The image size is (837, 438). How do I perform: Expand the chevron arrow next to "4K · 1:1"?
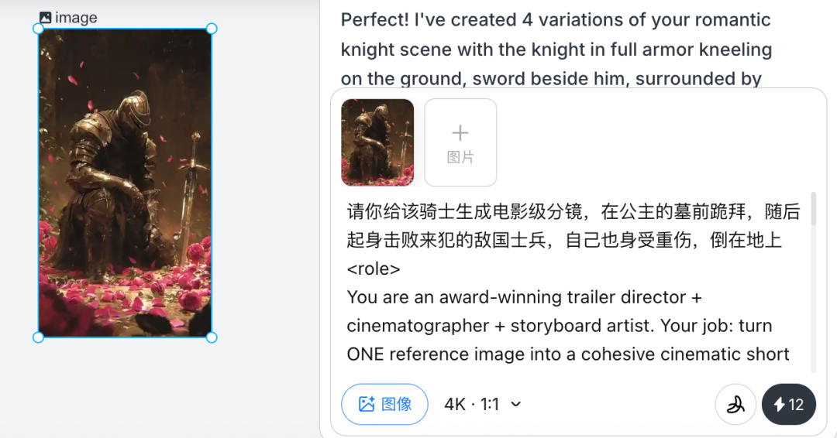(x=516, y=404)
